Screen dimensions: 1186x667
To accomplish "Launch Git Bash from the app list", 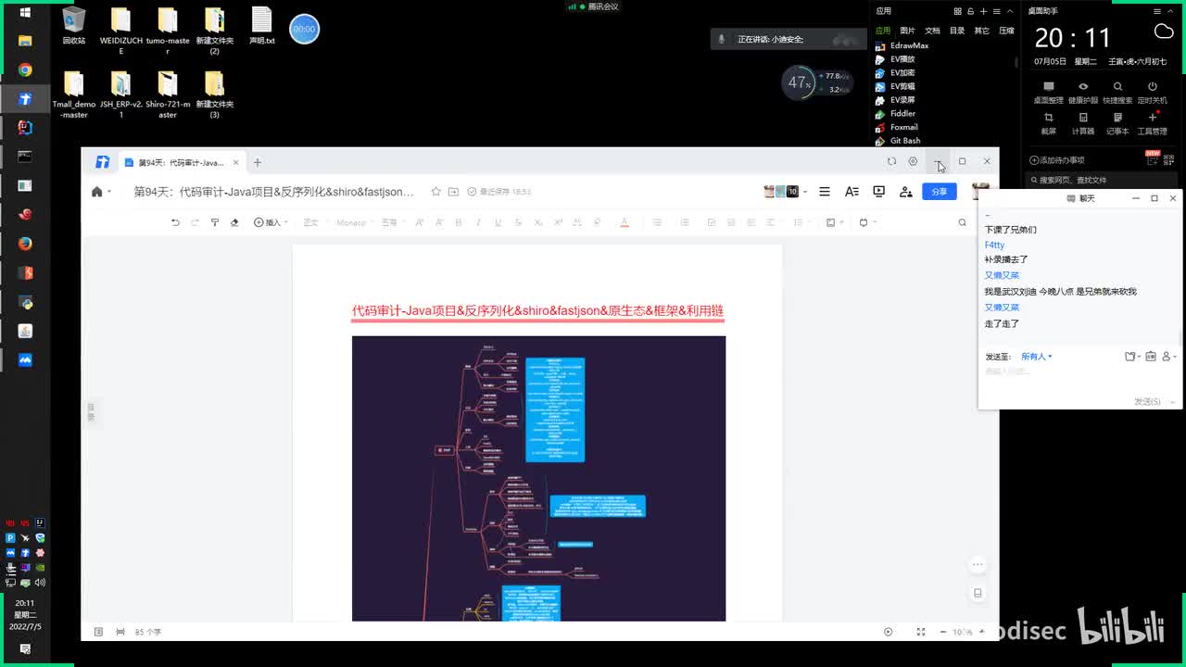I will tap(898, 141).
